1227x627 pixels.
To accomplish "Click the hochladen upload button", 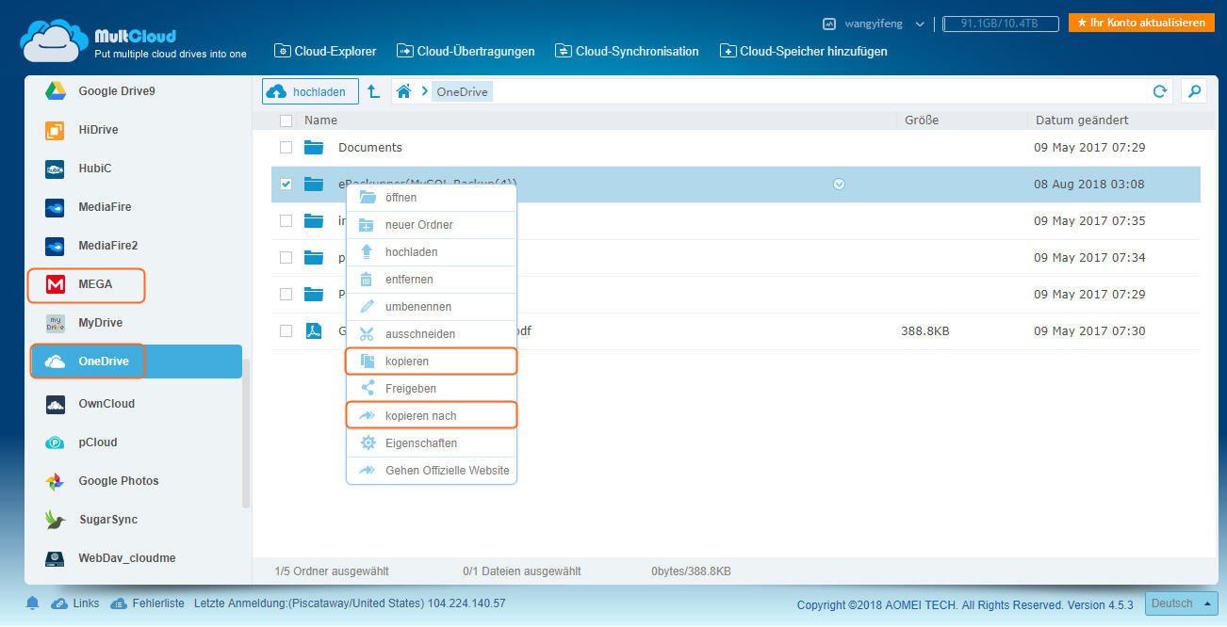I will [x=310, y=91].
